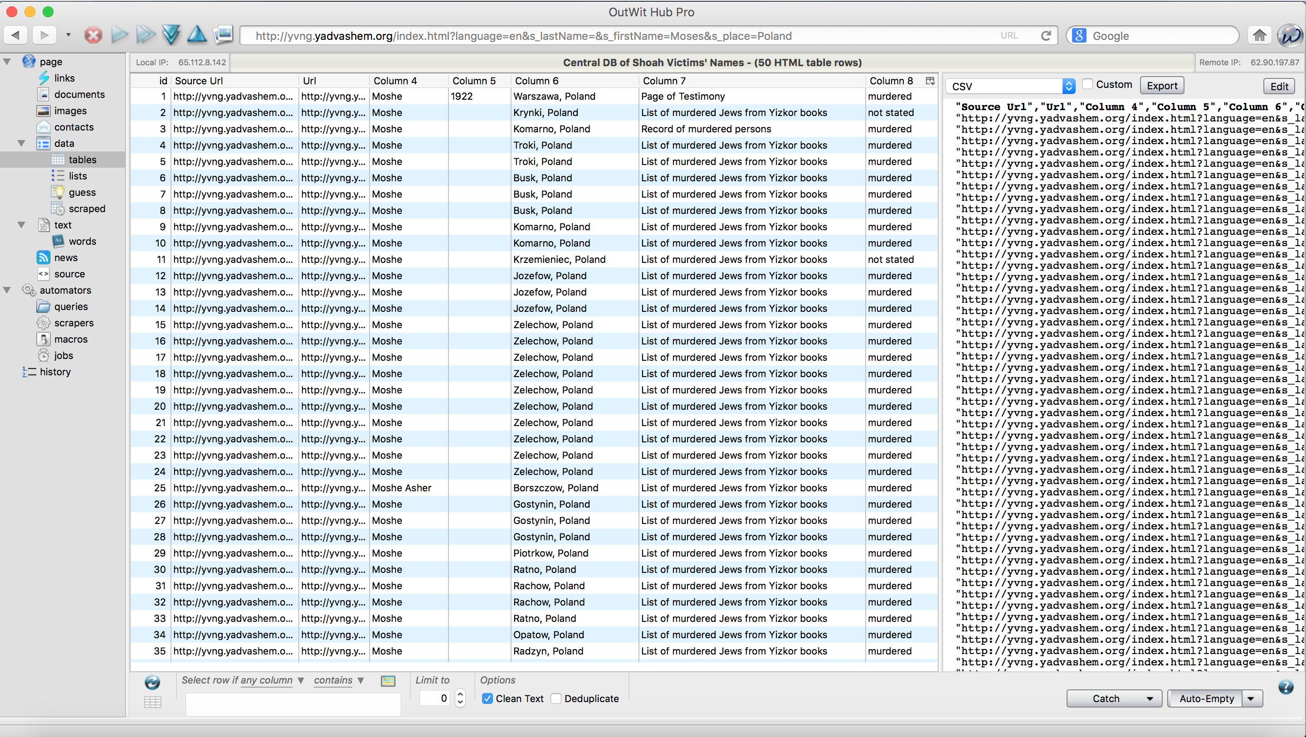This screenshot has width=1306, height=737.
Task: Increase the Limit to stepper value
Action: pyautogui.click(x=460, y=694)
